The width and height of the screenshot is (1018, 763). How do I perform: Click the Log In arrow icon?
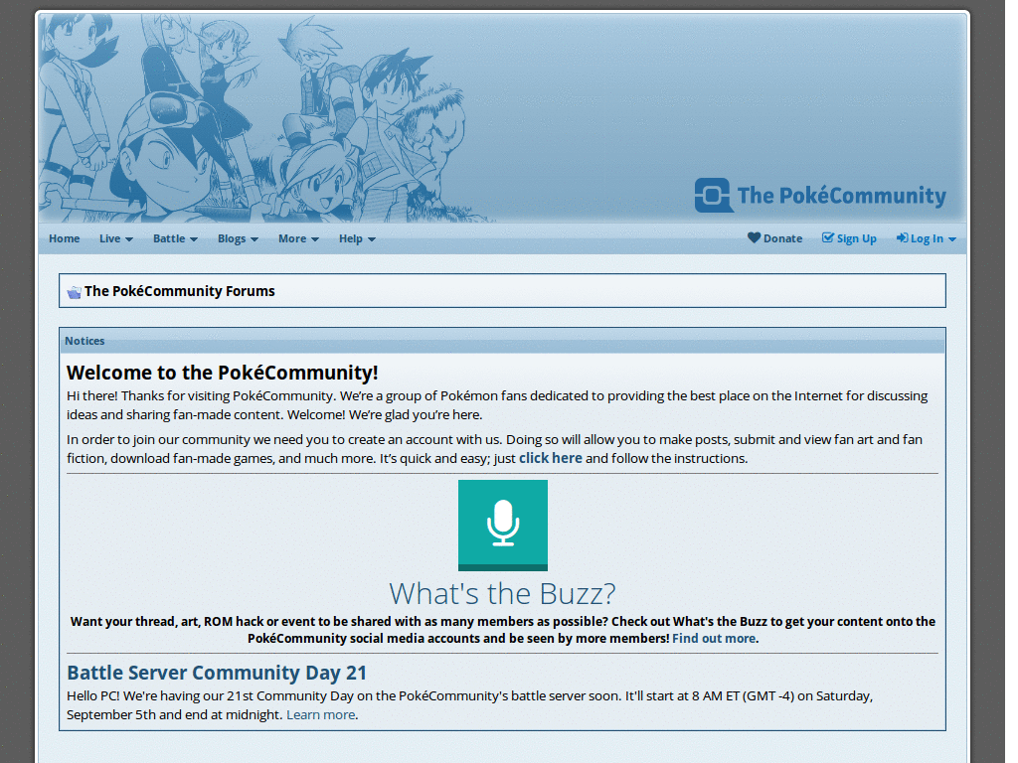click(903, 238)
